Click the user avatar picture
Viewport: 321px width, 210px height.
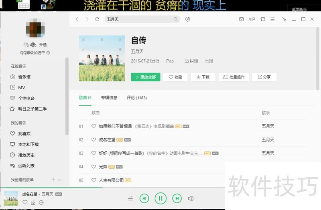35,28
